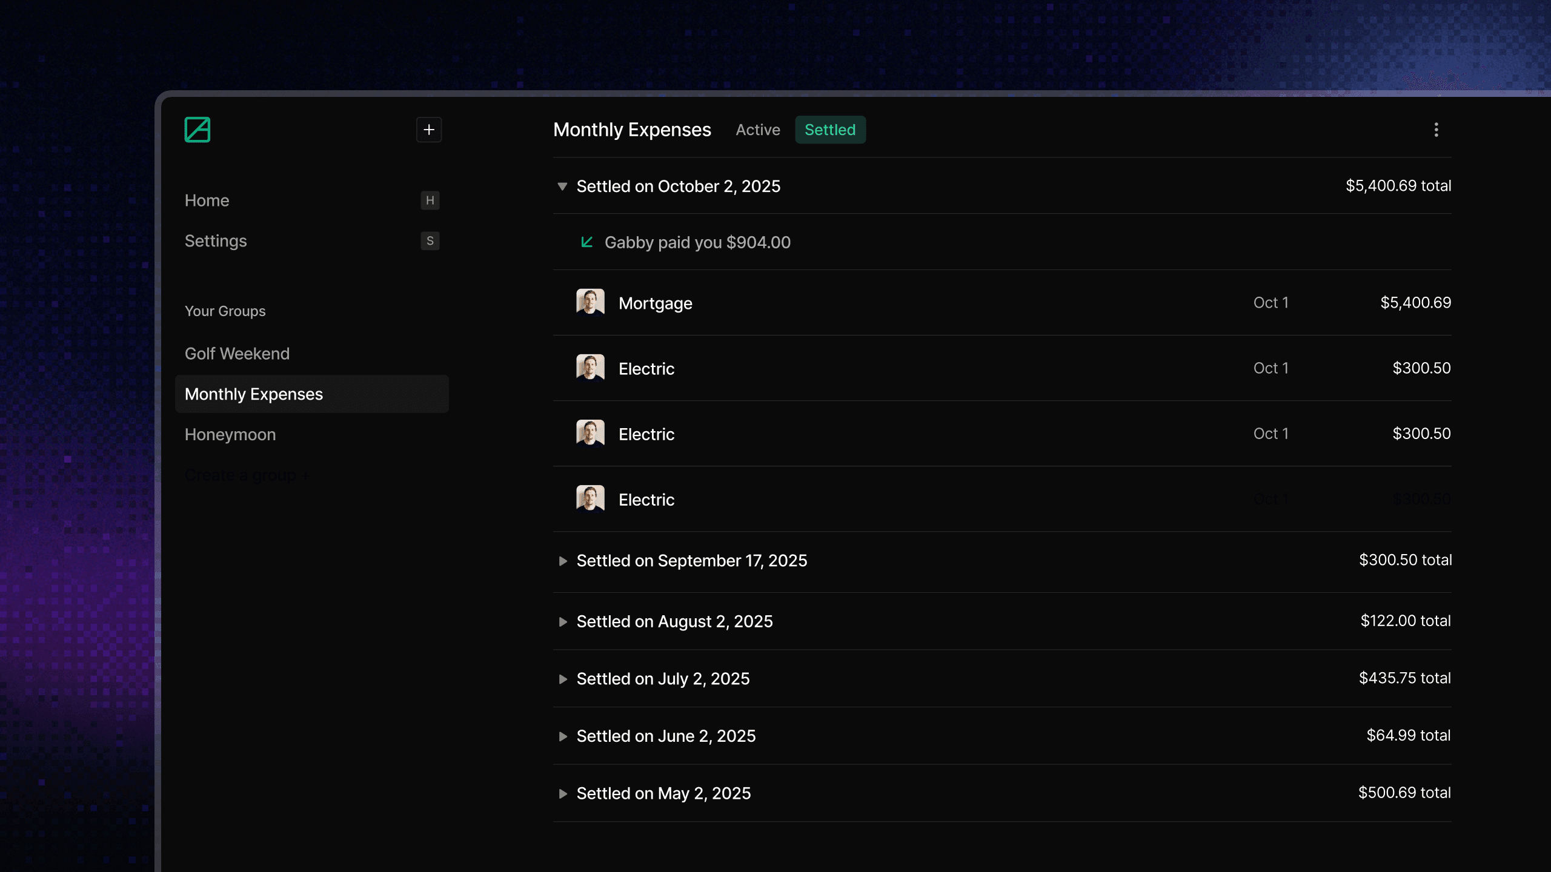Expand the August 2, 2025 settlement
This screenshot has height=872, width=1551.
click(x=563, y=621)
